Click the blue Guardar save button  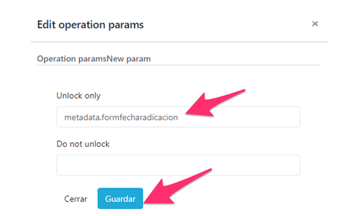click(x=120, y=199)
